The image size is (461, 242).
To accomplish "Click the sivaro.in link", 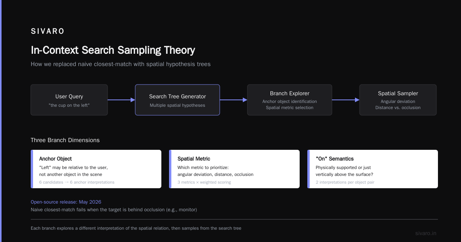I will pyautogui.click(x=426, y=233).
